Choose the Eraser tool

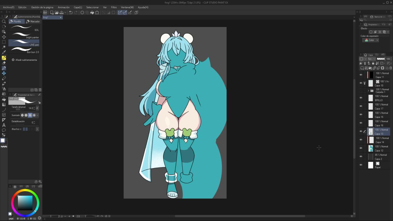pyautogui.click(x=4, y=63)
